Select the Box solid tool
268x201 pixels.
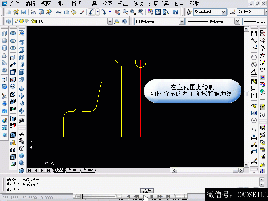pos(4,33)
